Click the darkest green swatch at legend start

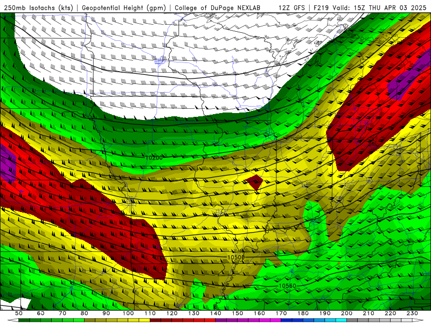24,320
